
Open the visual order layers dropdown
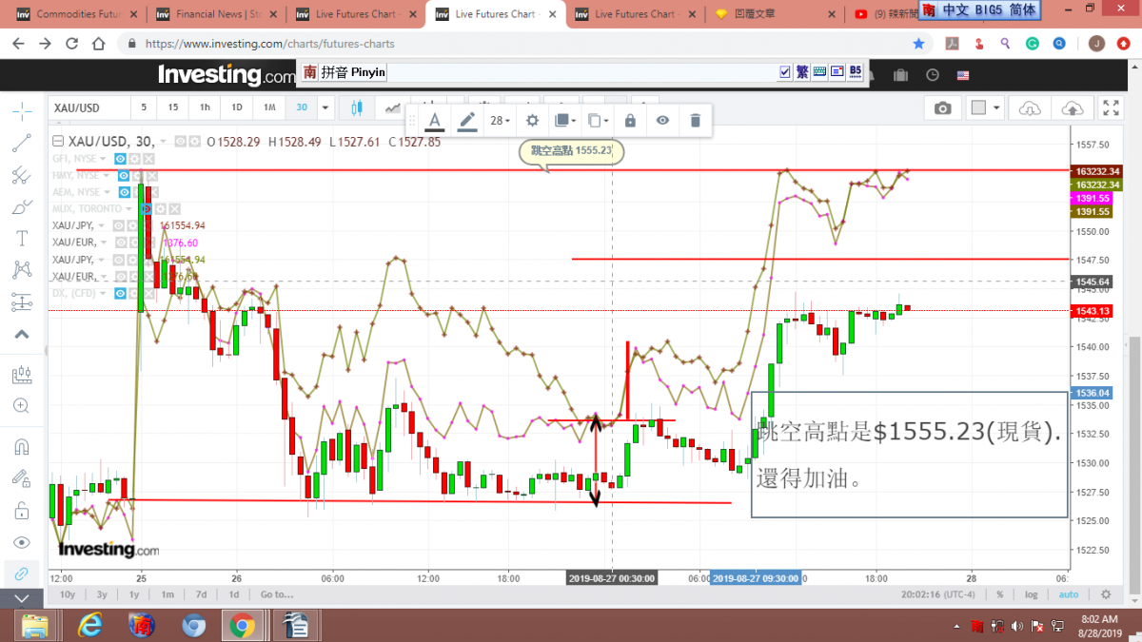click(564, 120)
